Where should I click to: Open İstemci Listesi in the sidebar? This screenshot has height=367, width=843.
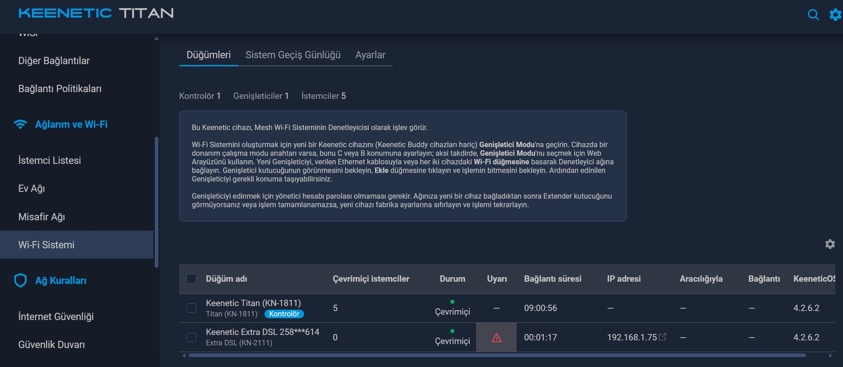click(50, 160)
